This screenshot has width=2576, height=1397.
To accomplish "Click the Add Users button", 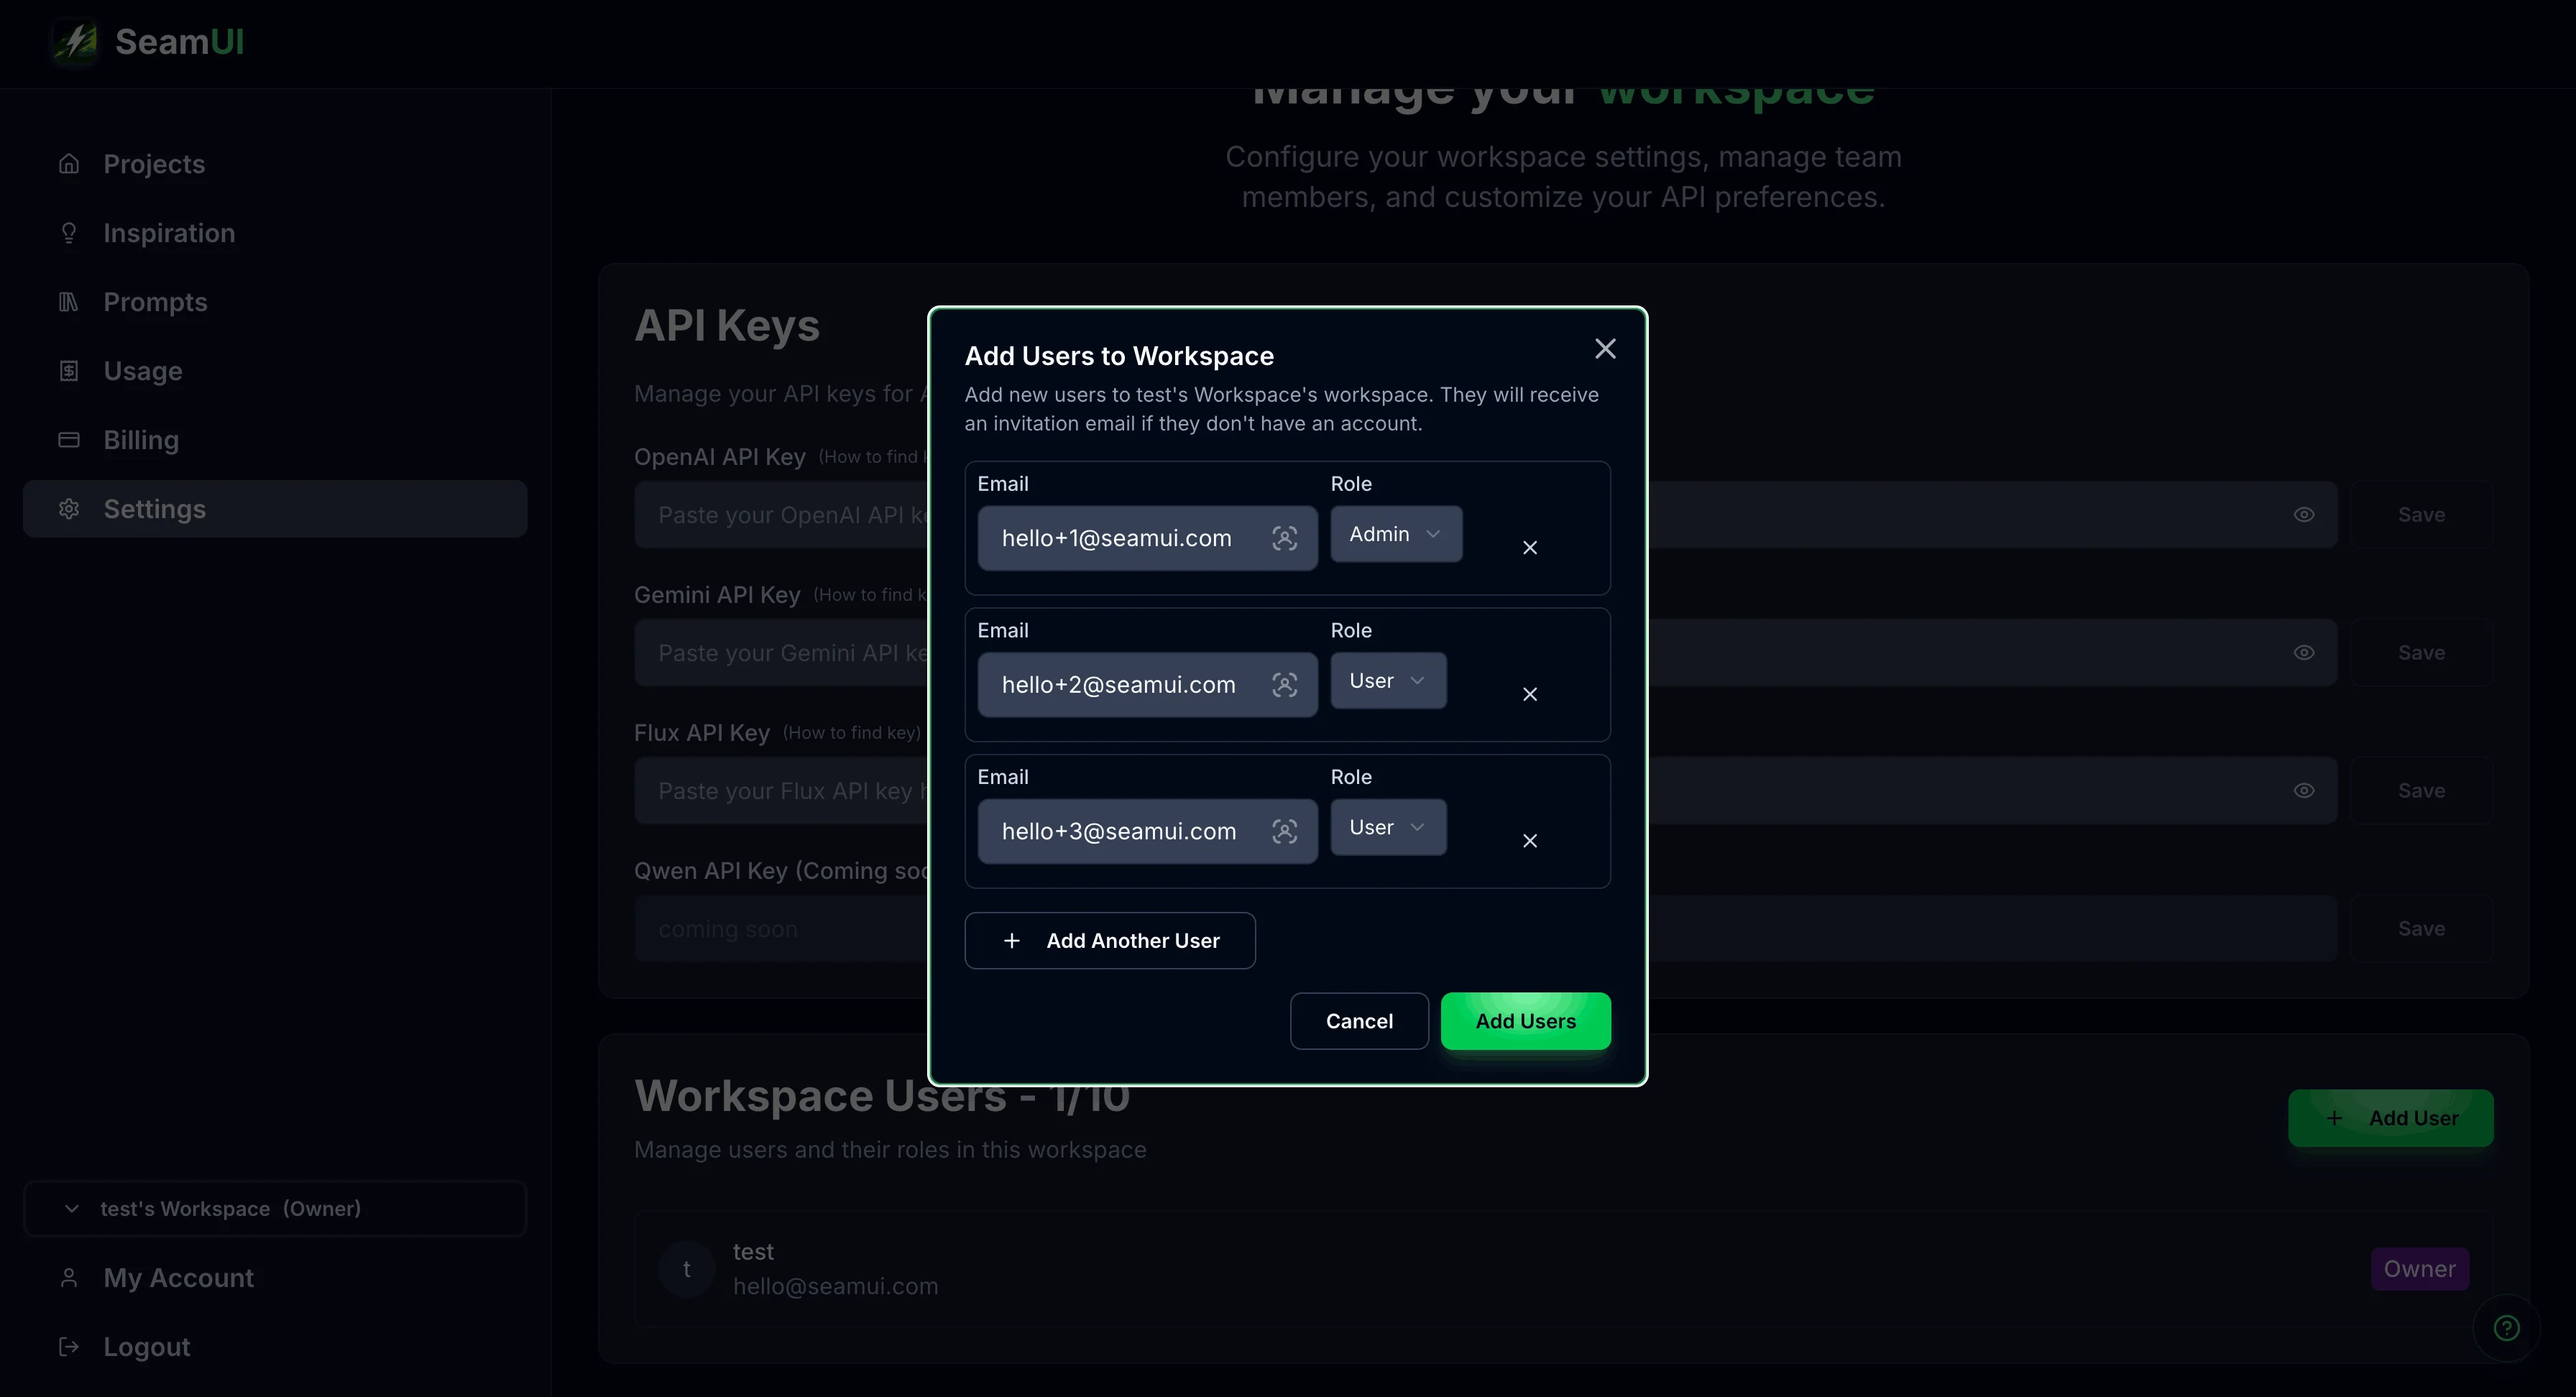I will (1525, 1020).
